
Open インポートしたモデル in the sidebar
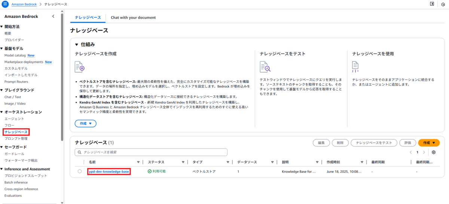[x=21, y=75]
